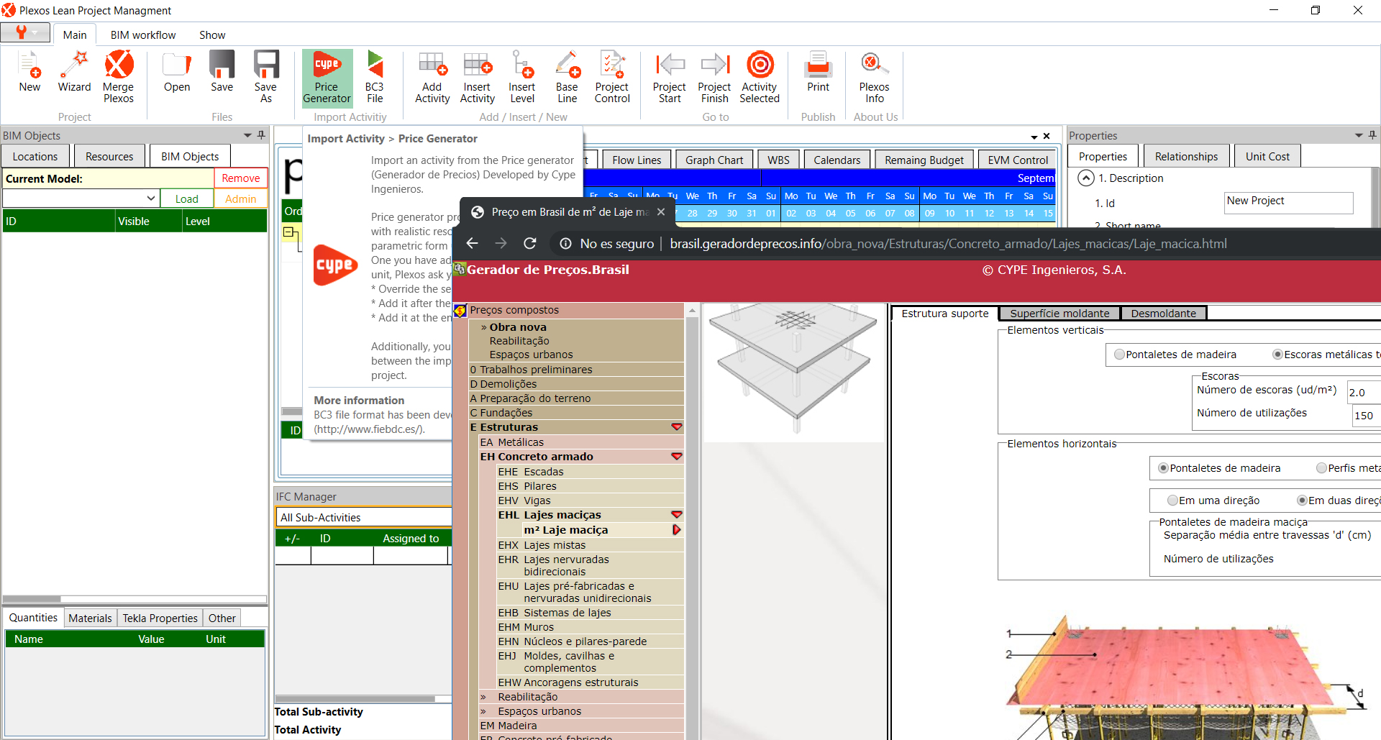Viewport: 1381px width, 740px height.
Task: Switch to the Show ribbon tab
Action: [x=212, y=35]
